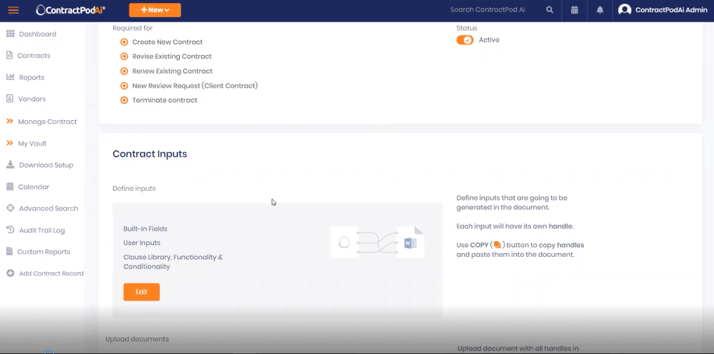
Task: Click the User Inputs text
Action: point(141,243)
